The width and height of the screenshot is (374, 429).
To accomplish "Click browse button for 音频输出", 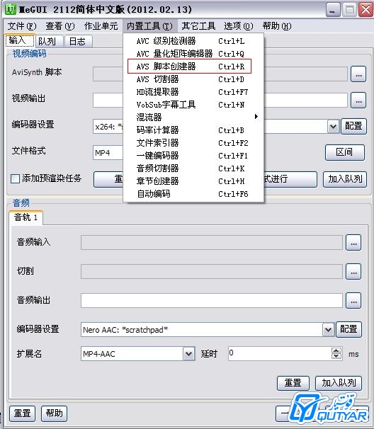I will coord(353,301).
